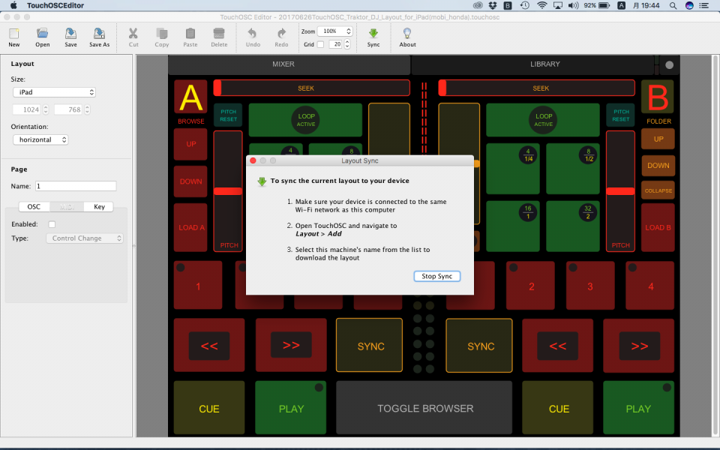Select the orange COLLAPSE button
The width and height of the screenshot is (720, 450).
[x=658, y=190]
